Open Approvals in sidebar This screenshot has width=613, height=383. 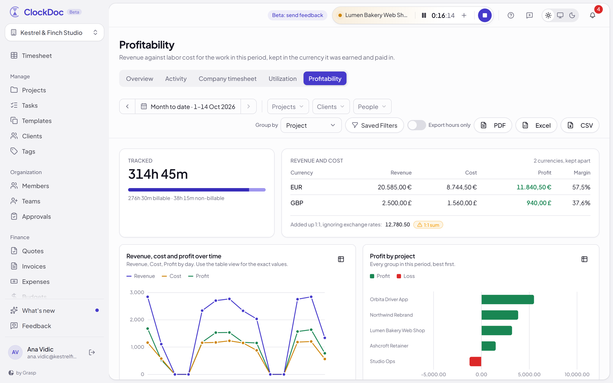[x=55, y=217]
